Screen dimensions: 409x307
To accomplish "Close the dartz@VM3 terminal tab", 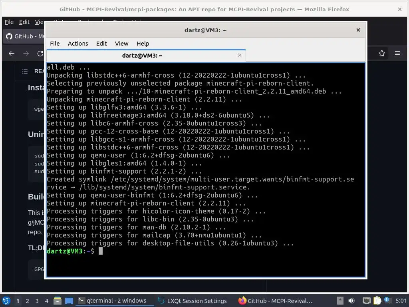I will pos(240,55).
